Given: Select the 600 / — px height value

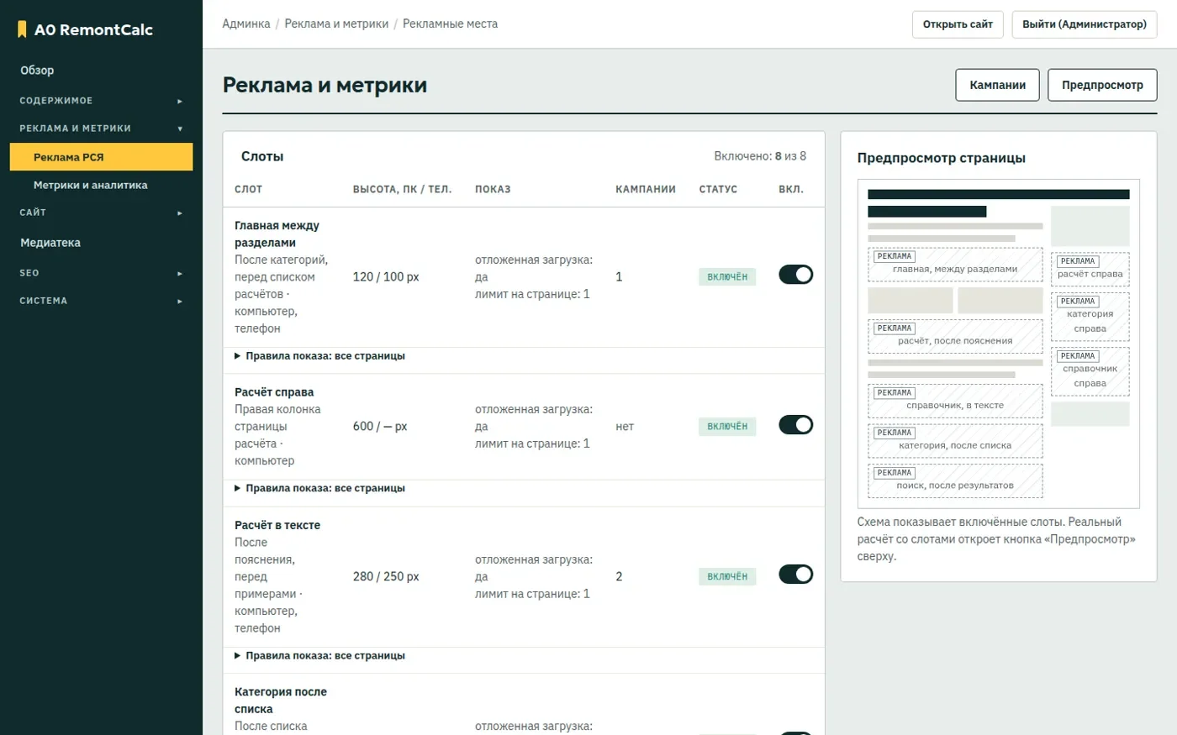Looking at the screenshot, I should (x=380, y=427).
